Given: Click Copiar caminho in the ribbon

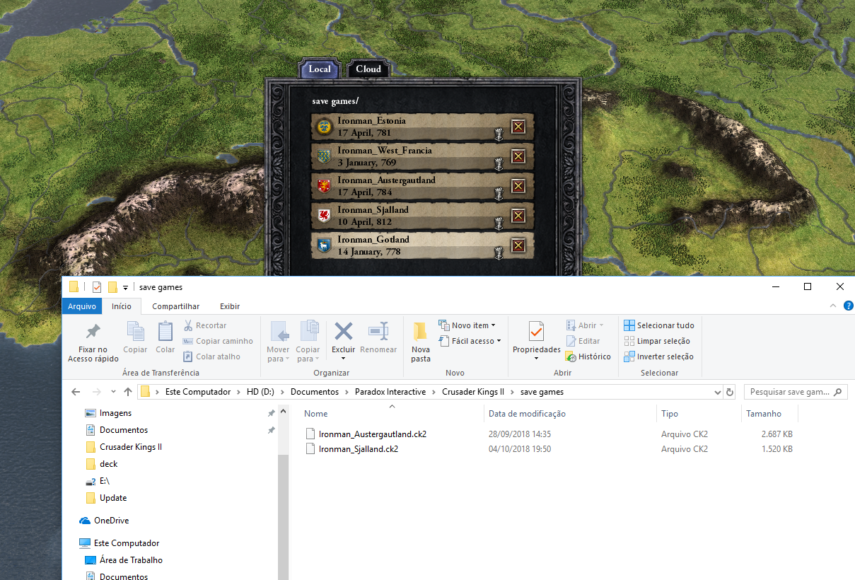Looking at the screenshot, I should click(x=218, y=341).
